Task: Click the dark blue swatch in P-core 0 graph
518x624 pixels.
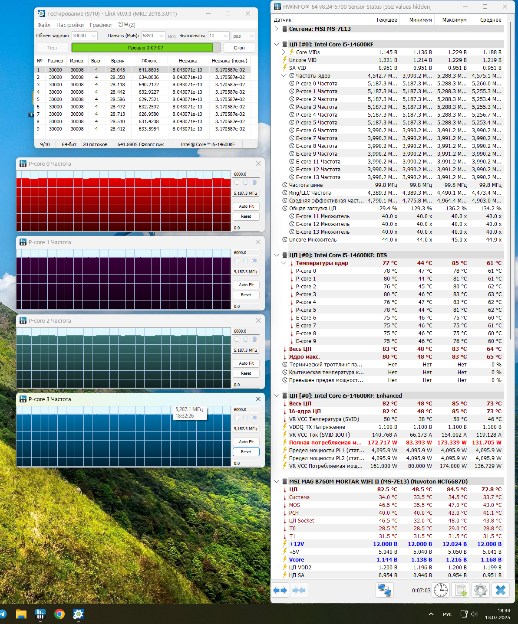Action: pyautogui.click(x=254, y=182)
